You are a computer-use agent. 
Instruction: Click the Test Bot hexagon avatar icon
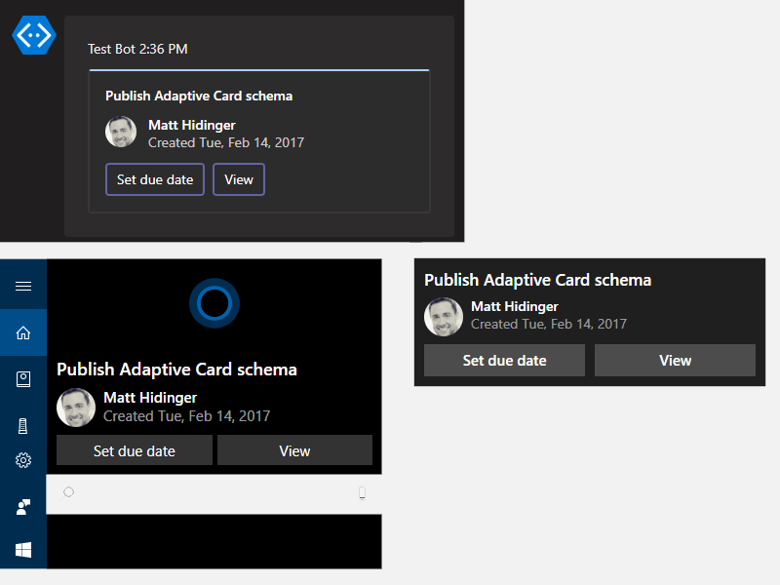coord(32,35)
